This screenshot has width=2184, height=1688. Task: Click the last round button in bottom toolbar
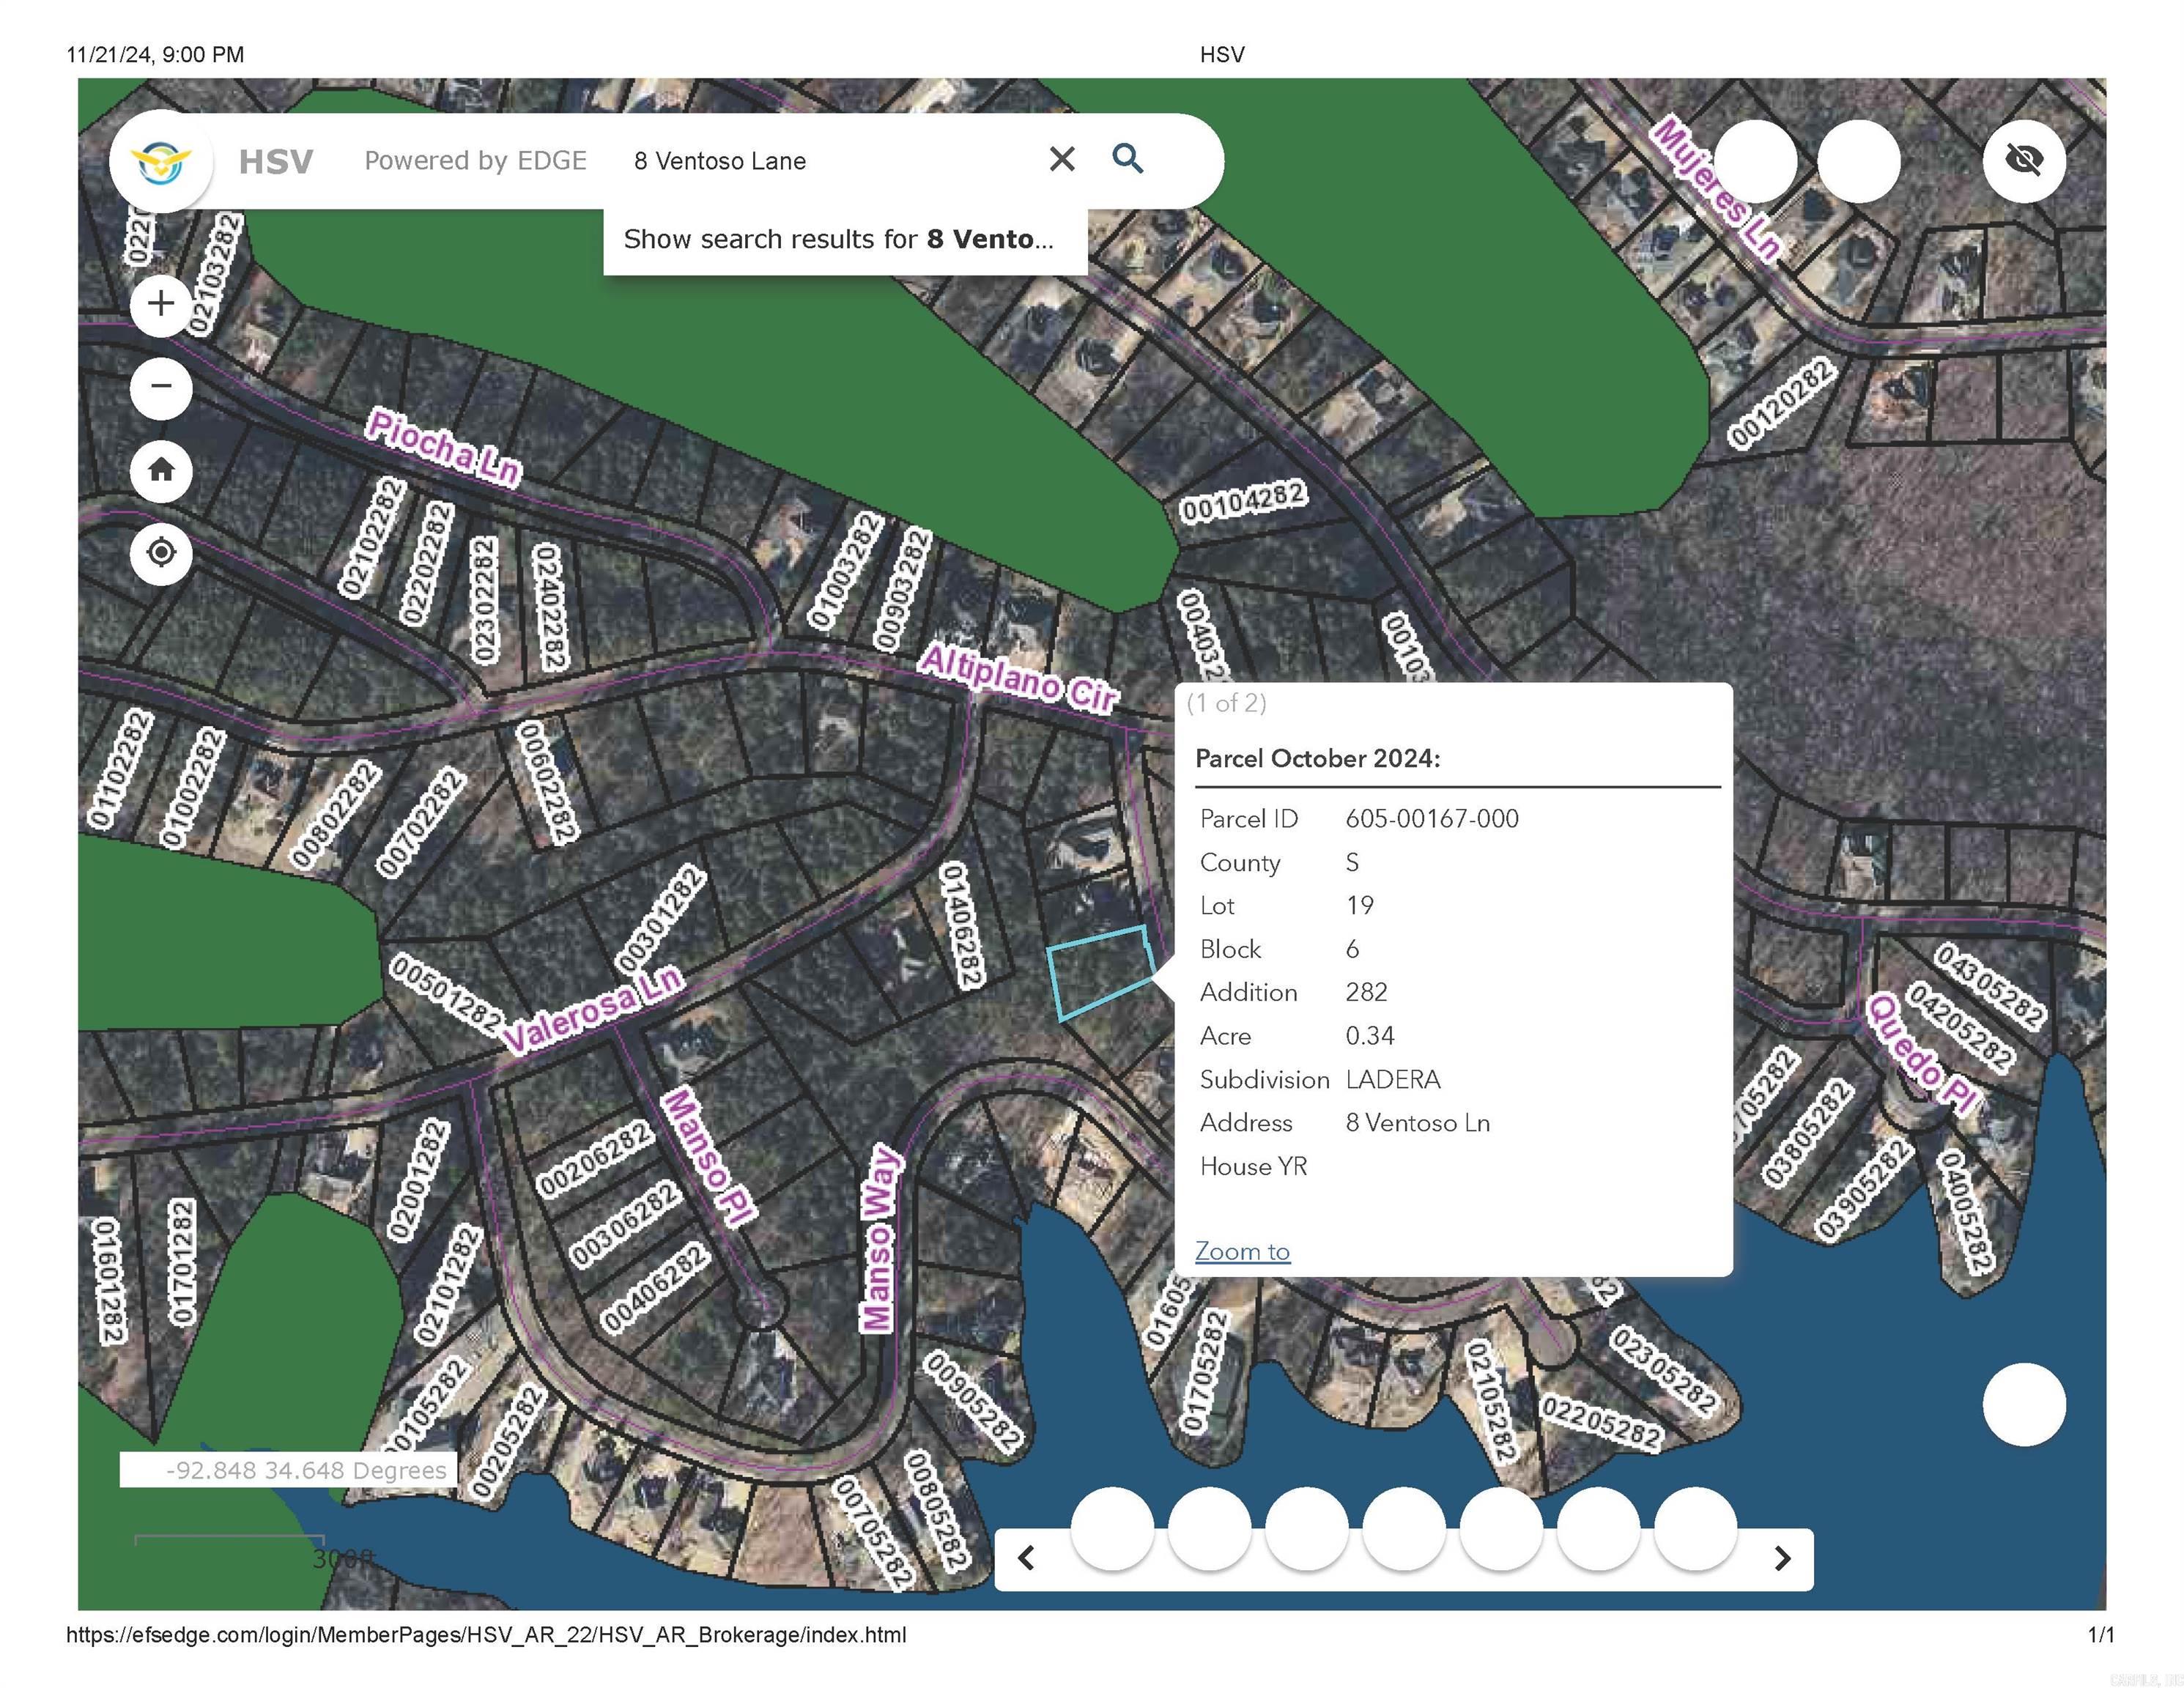click(x=1695, y=1528)
